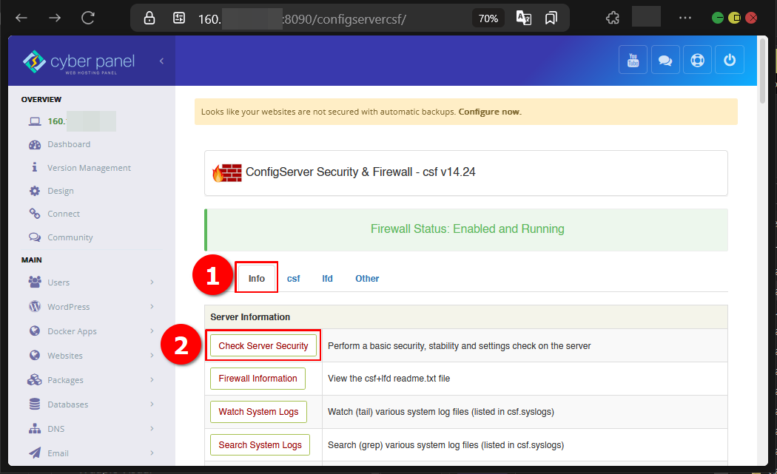Click the Community chat icon
The image size is (777, 474).
[x=35, y=237]
